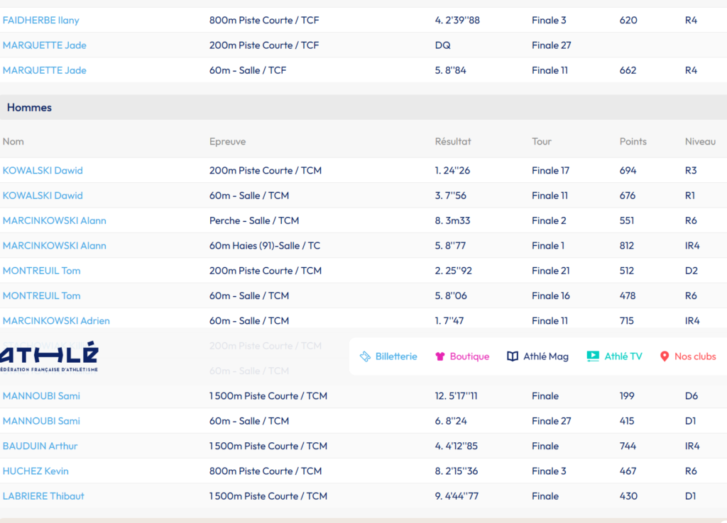This screenshot has height=523, width=727.
Task: Open the LABRIERE Thibaut athlete link
Action: 43,496
